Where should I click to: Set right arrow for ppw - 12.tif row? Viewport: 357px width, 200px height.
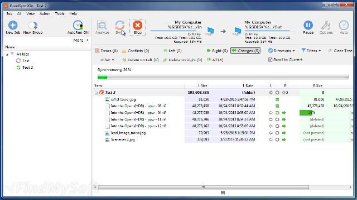284,126
